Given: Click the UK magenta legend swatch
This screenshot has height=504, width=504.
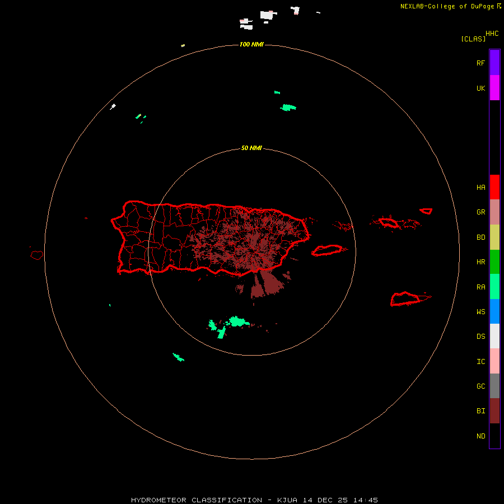Looking at the screenshot, I should (494, 88).
